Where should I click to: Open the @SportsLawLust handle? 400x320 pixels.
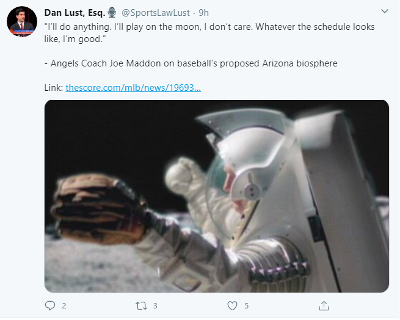pos(156,13)
